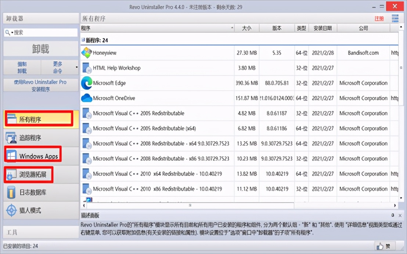
Task: Click the All Programs (所有程序) icon
Action: 11,119
